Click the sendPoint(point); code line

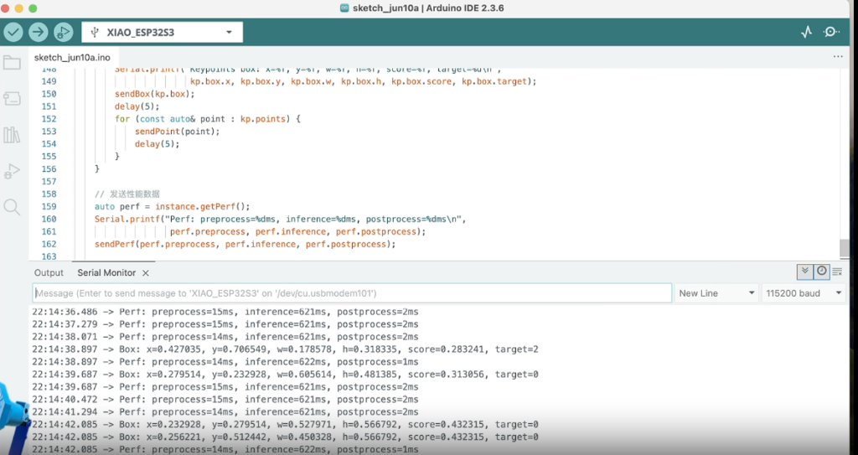[x=178, y=132]
